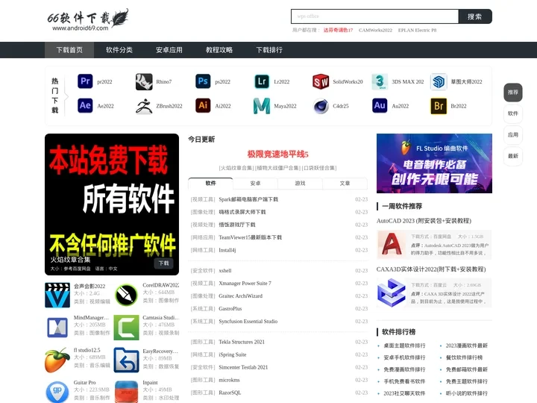
Task: Click the Guitar Pro icon
Action: coord(57,392)
